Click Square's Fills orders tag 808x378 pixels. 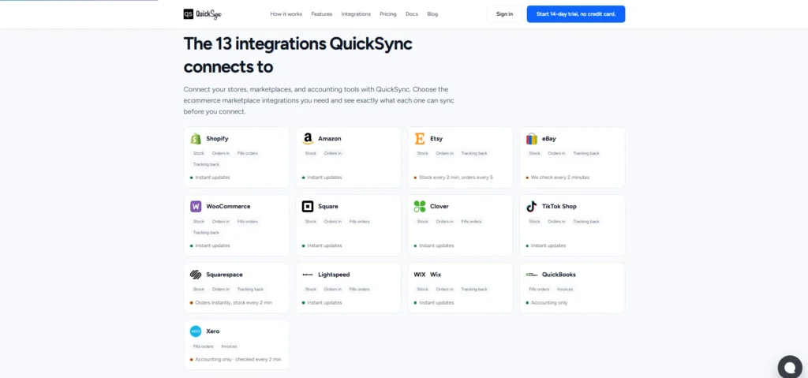pos(359,221)
